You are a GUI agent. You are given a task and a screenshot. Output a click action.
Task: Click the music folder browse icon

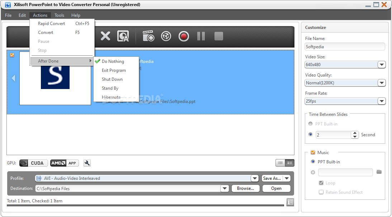point(379,172)
